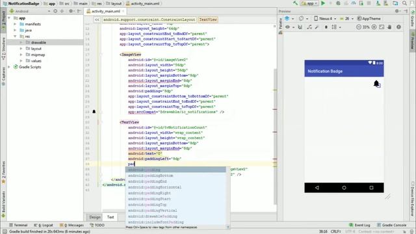Viewport: 416px width, 234px height.
Task: Hide the Preview panel icon
Action: 406,11
